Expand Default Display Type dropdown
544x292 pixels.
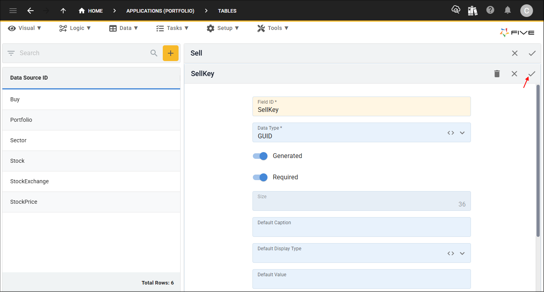pos(462,253)
